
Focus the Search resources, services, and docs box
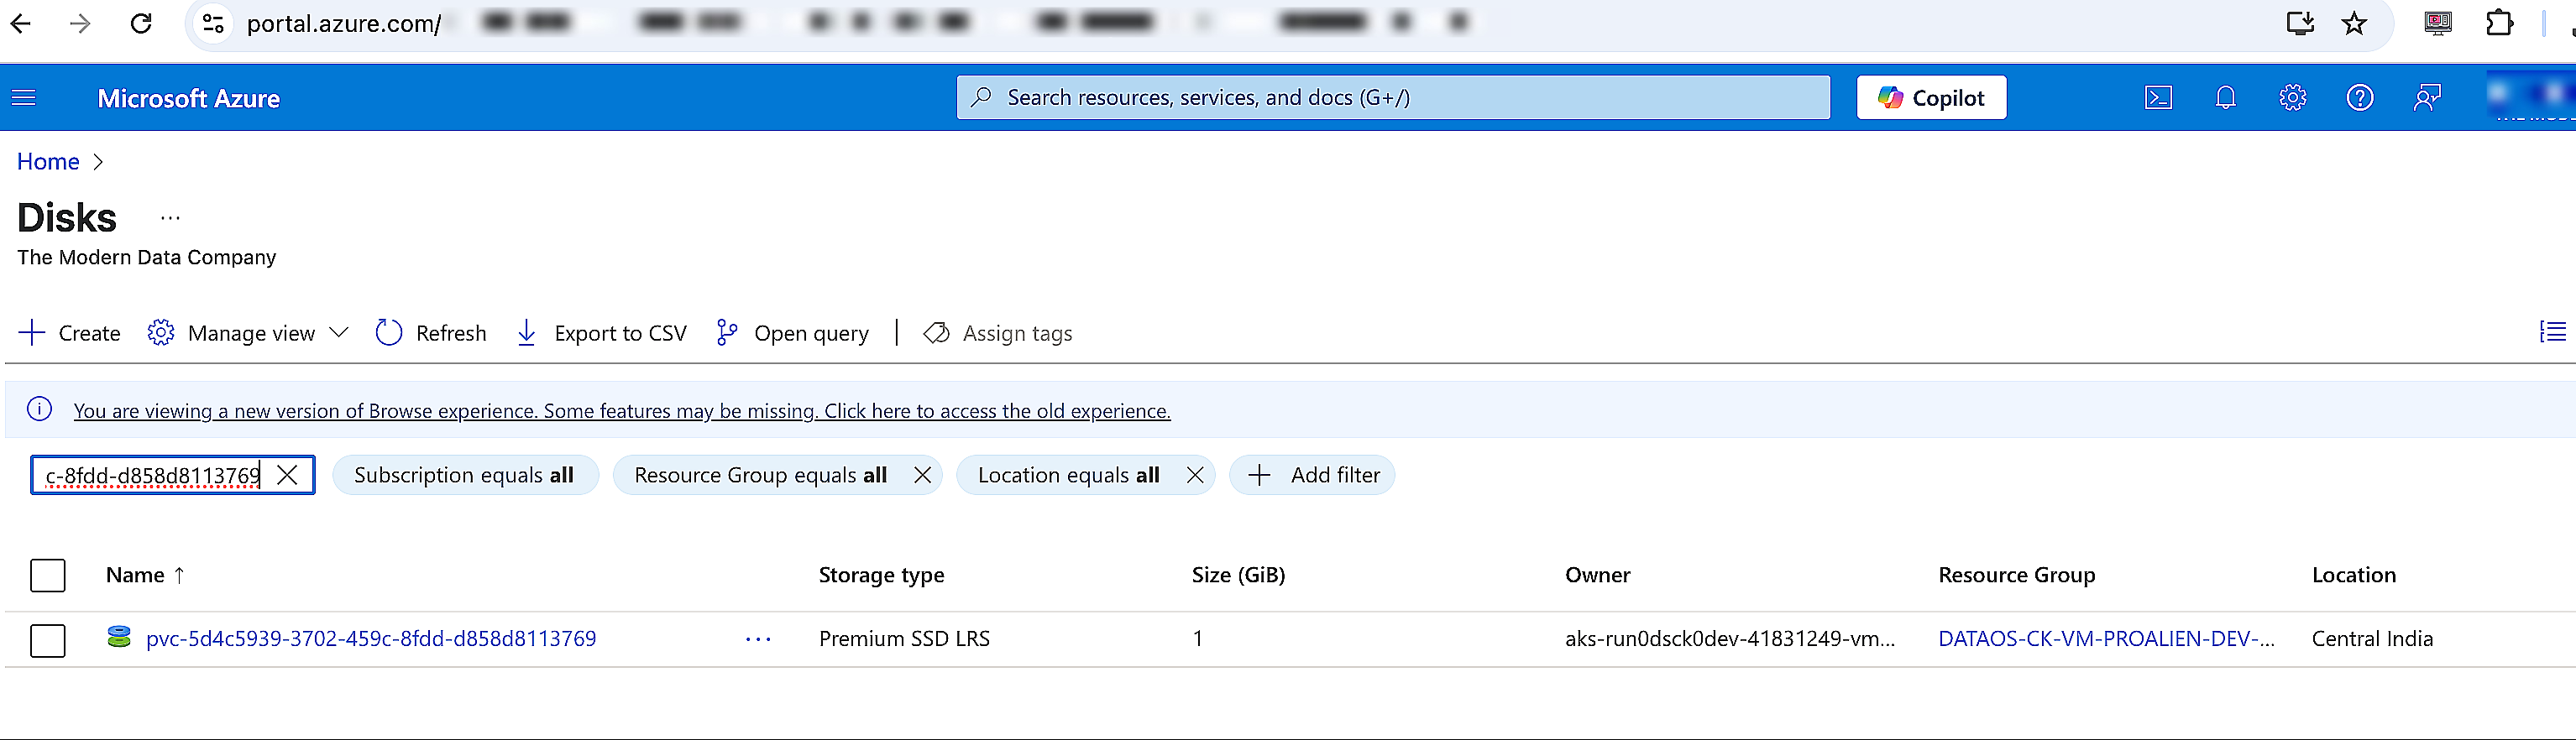point(1393,98)
